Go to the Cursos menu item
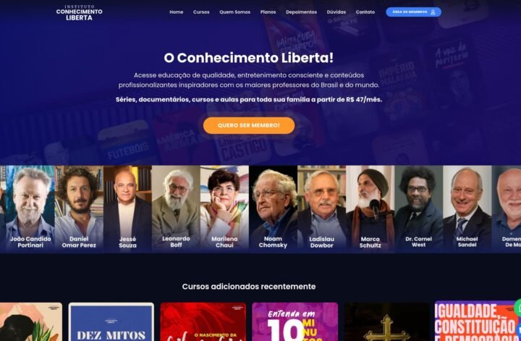This screenshot has height=341, width=521. [x=201, y=12]
